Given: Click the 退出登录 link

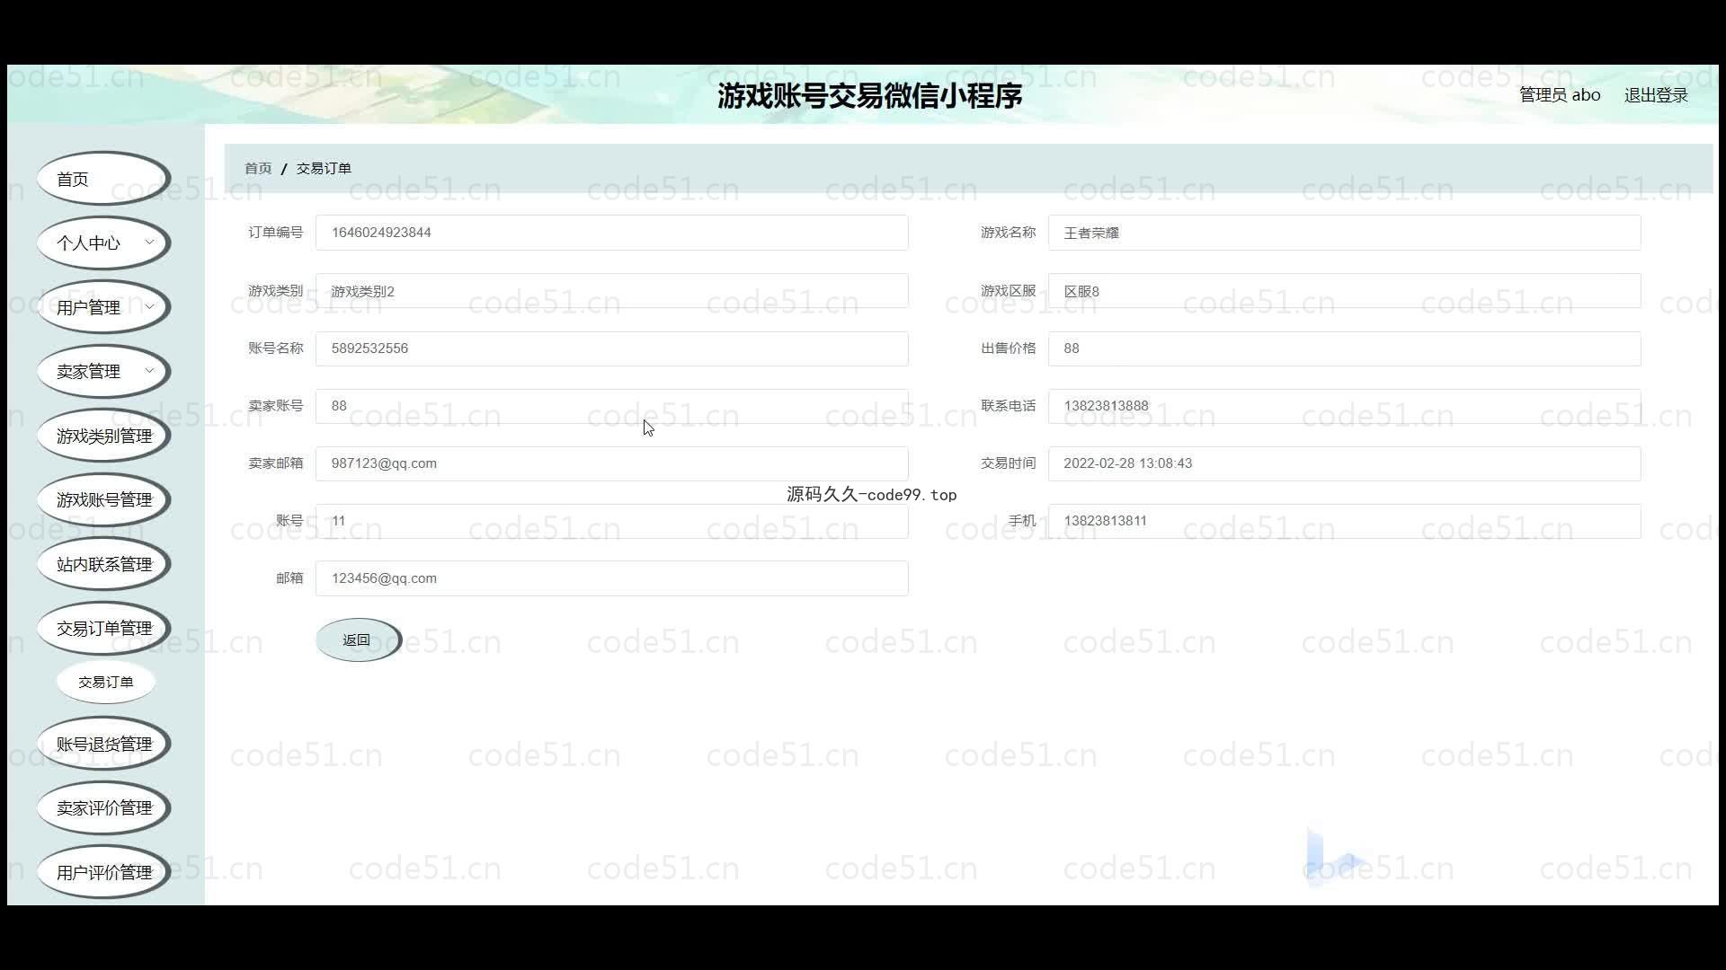Looking at the screenshot, I should tap(1656, 95).
